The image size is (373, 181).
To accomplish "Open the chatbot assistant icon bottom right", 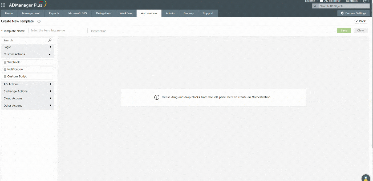I will coord(366,177).
